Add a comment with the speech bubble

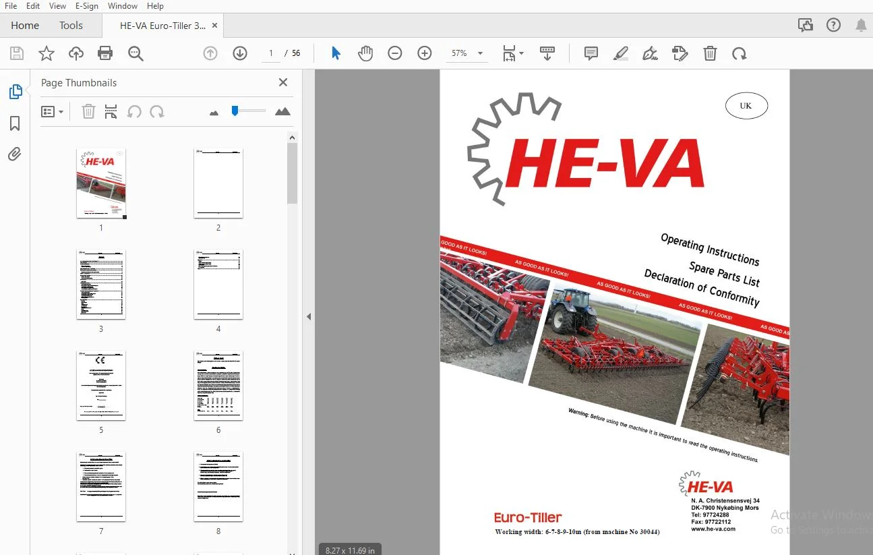pyautogui.click(x=591, y=53)
